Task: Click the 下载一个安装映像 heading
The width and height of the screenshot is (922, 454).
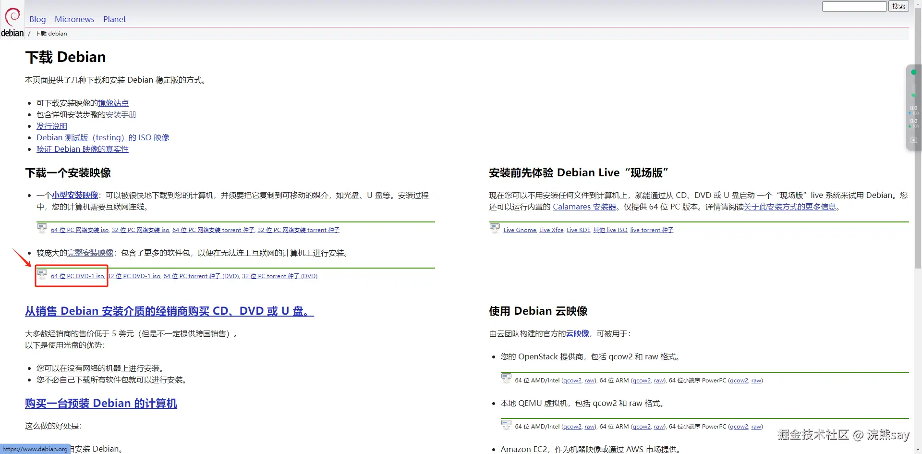Action: (68, 172)
